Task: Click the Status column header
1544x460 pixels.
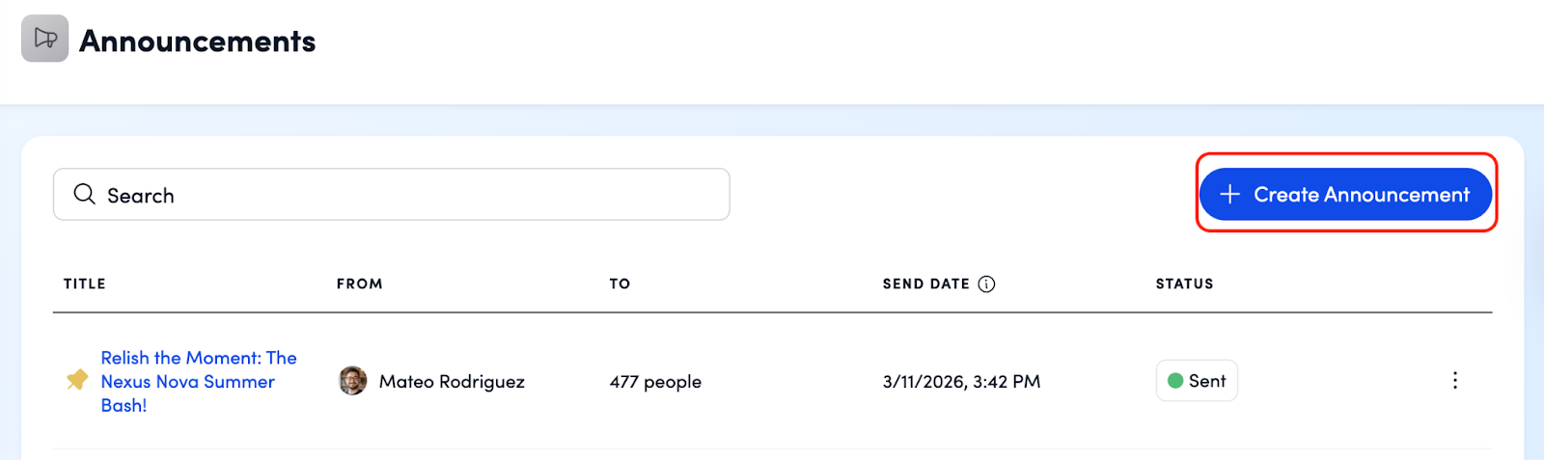Action: coord(1184,284)
